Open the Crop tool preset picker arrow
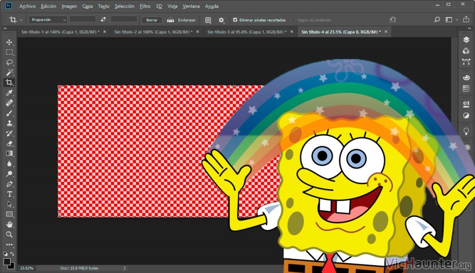This screenshot has height=273, width=475. pyautogui.click(x=21, y=20)
